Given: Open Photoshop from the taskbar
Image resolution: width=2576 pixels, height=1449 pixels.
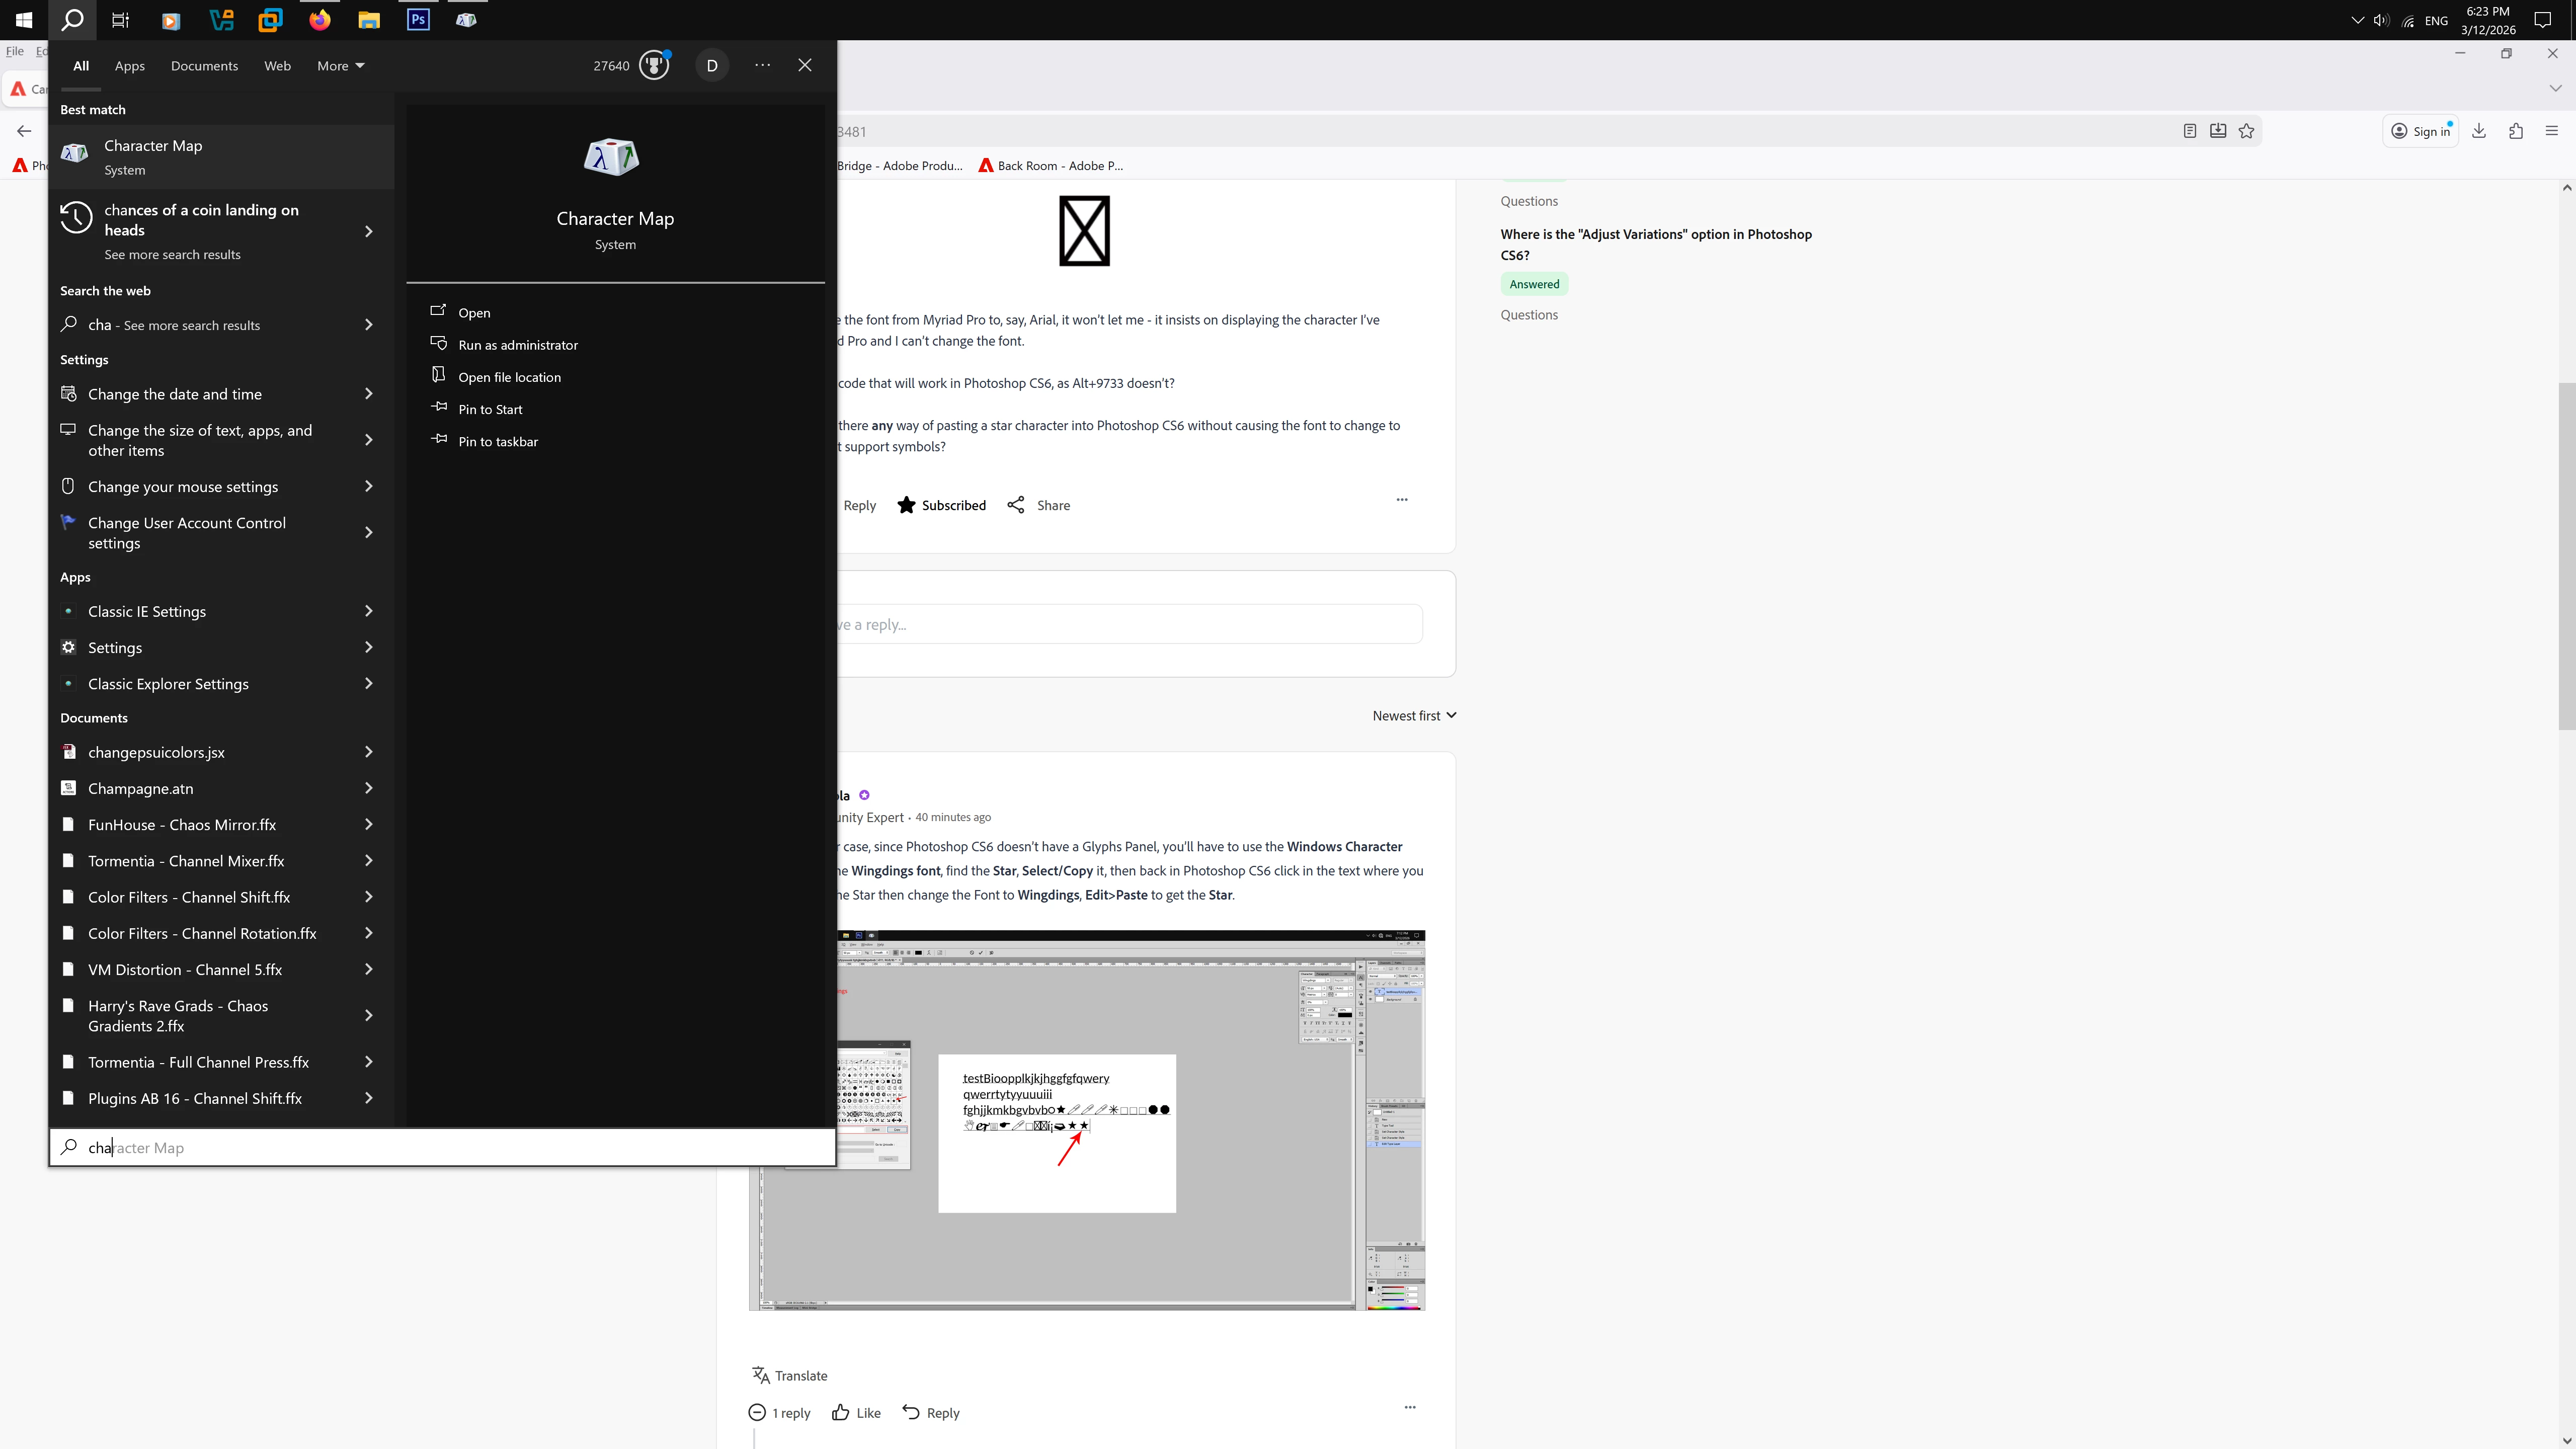Looking at the screenshot, I should coord(418,20).
